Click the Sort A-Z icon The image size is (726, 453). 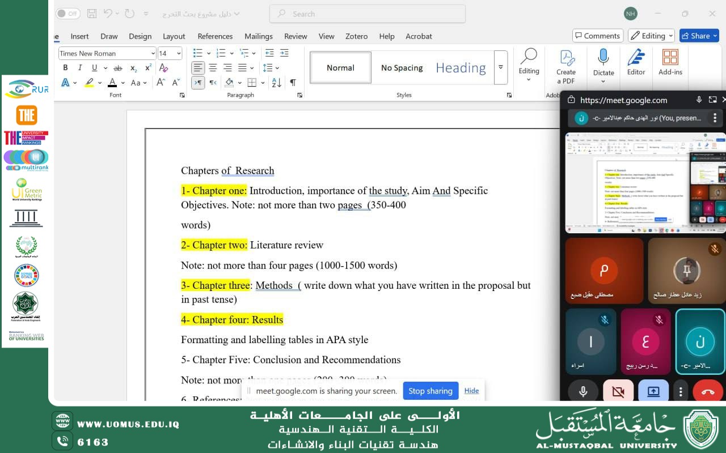tap(277, 83)
